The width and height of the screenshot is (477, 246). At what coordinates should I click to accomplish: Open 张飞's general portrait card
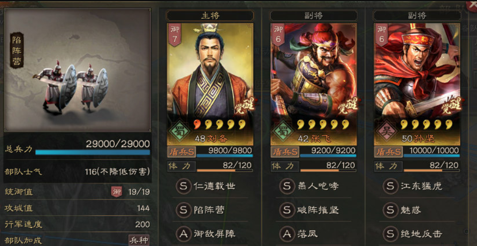[314, 84]
